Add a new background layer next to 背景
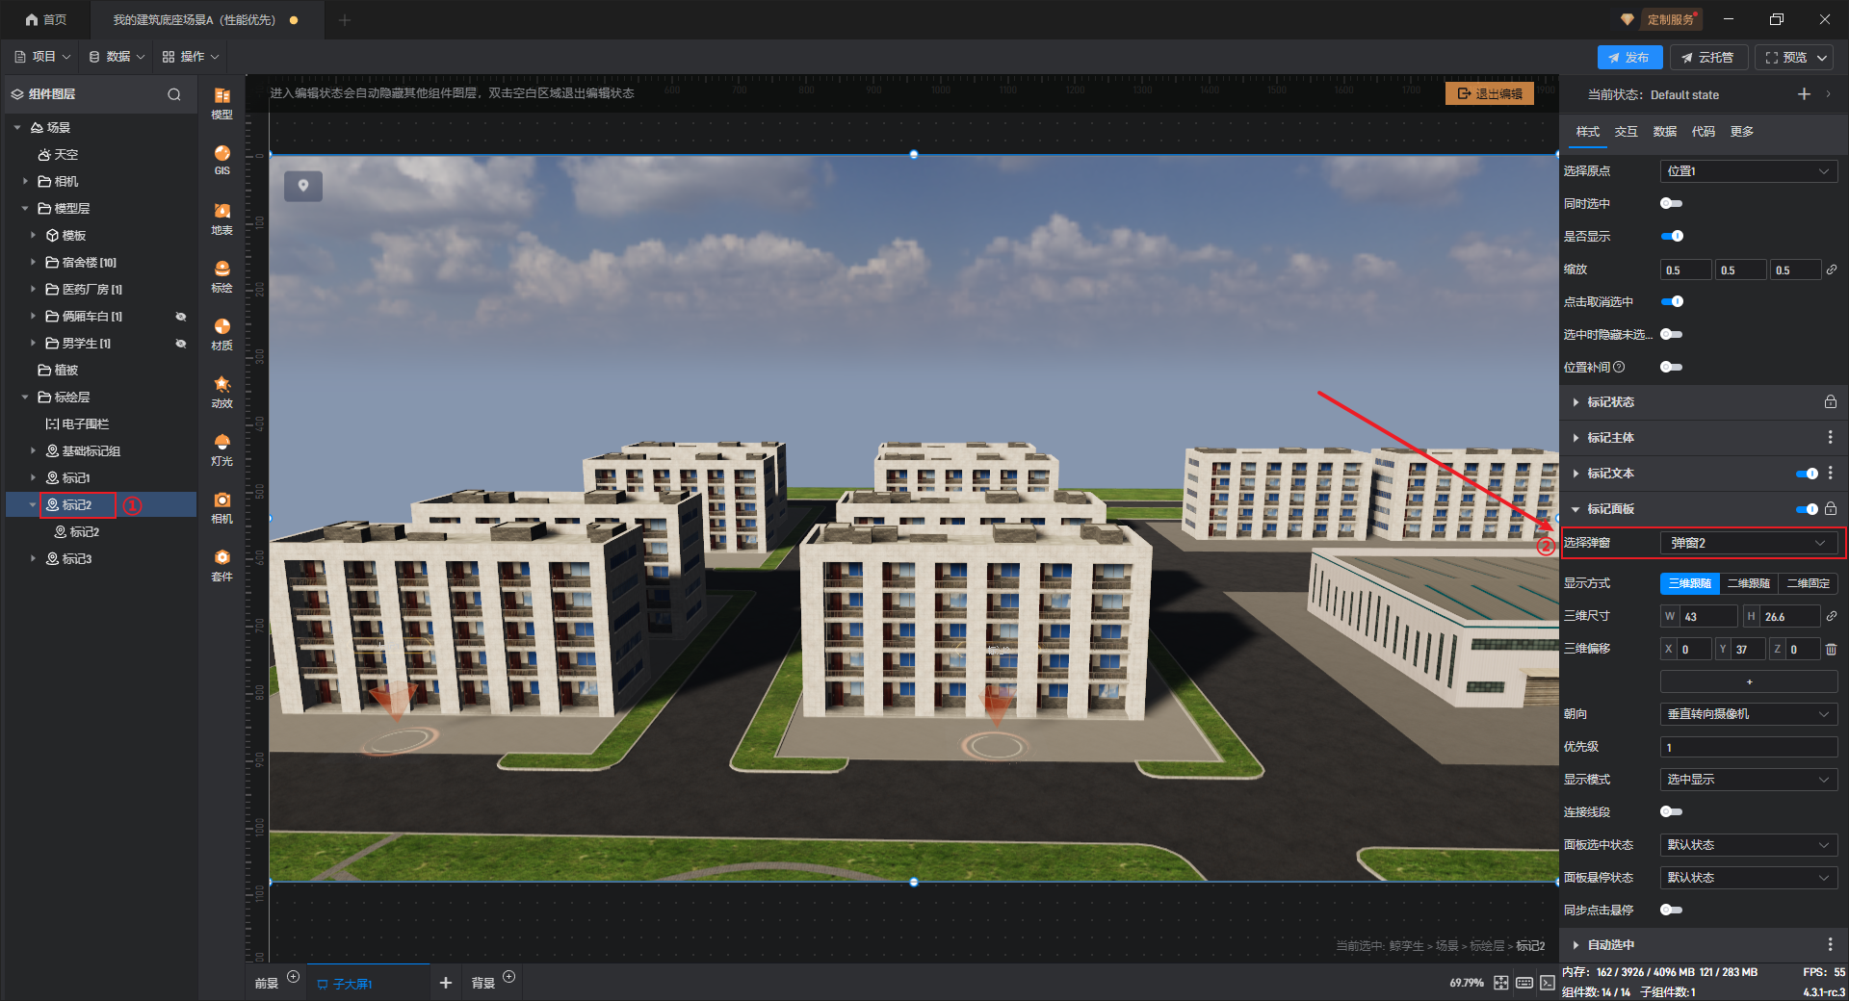Screen dimensions: 1849x1001 coord(509,977)
